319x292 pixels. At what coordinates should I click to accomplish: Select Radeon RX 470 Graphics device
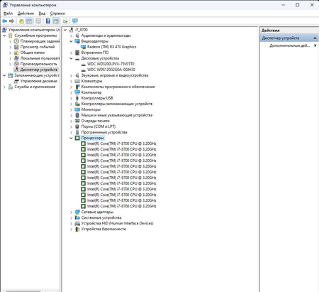(x=112, y=47)
